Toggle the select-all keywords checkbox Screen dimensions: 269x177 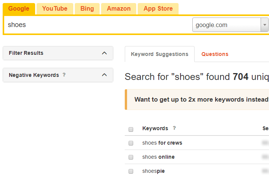131,129
